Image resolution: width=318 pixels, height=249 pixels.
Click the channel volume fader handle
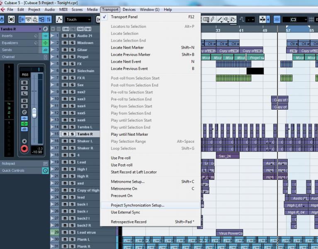tap(34, 113)
